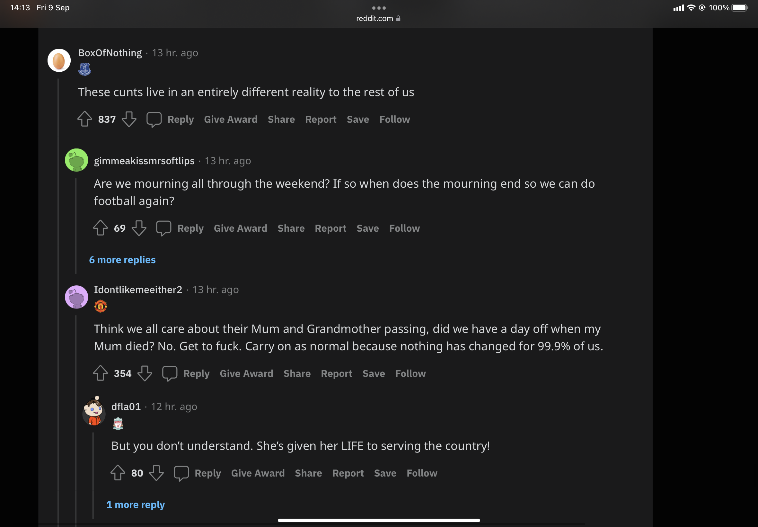
Task: Open BoxOfNothing's user profile link
Action: [x=110, y=53]
